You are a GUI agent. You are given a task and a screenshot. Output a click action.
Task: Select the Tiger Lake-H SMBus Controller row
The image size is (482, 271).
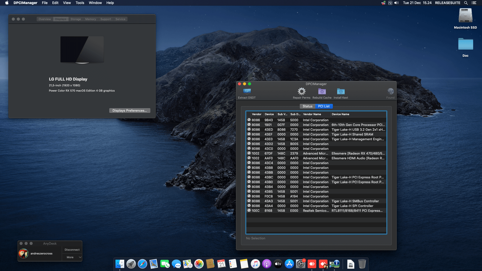[x=316, y=201]
